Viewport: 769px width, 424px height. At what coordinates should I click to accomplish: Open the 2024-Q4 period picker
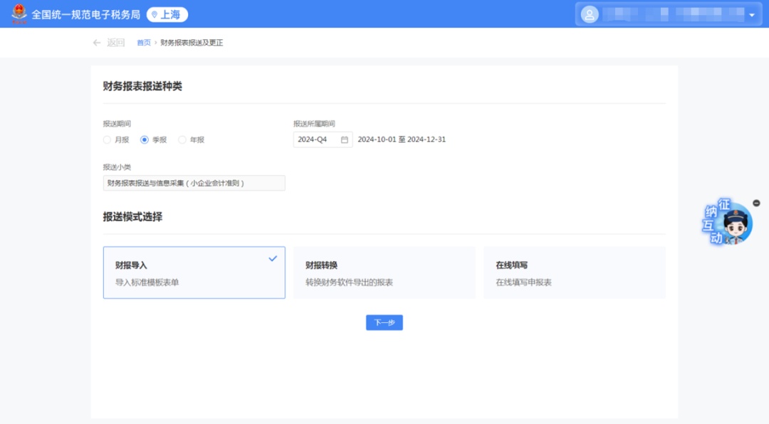tap(323, 139)
